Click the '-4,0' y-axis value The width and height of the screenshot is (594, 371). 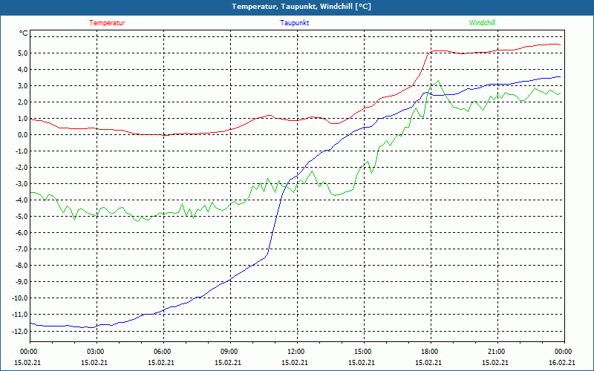[x=22, y=200]
